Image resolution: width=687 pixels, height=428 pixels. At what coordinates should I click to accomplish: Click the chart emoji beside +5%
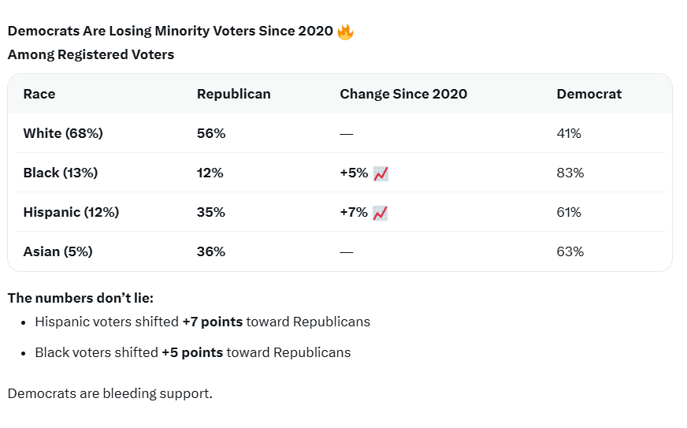point(381,173)
